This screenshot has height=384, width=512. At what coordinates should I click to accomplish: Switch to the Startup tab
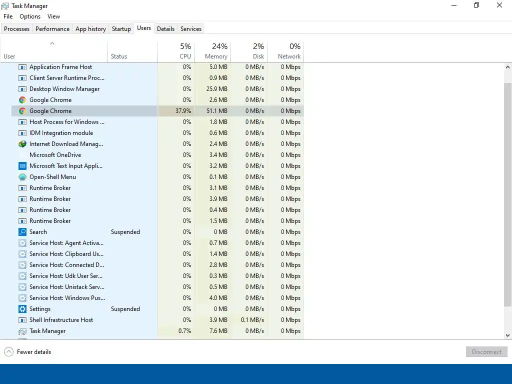coord(121,28)
